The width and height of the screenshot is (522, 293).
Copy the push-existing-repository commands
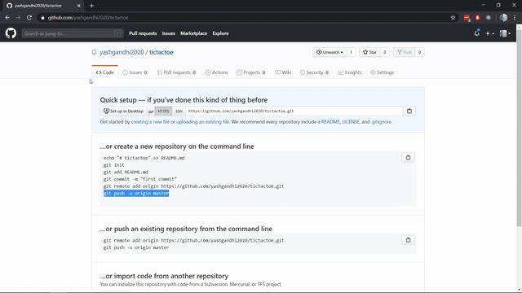[408, 240]
